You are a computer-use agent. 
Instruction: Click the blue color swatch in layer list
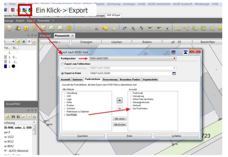5,66
